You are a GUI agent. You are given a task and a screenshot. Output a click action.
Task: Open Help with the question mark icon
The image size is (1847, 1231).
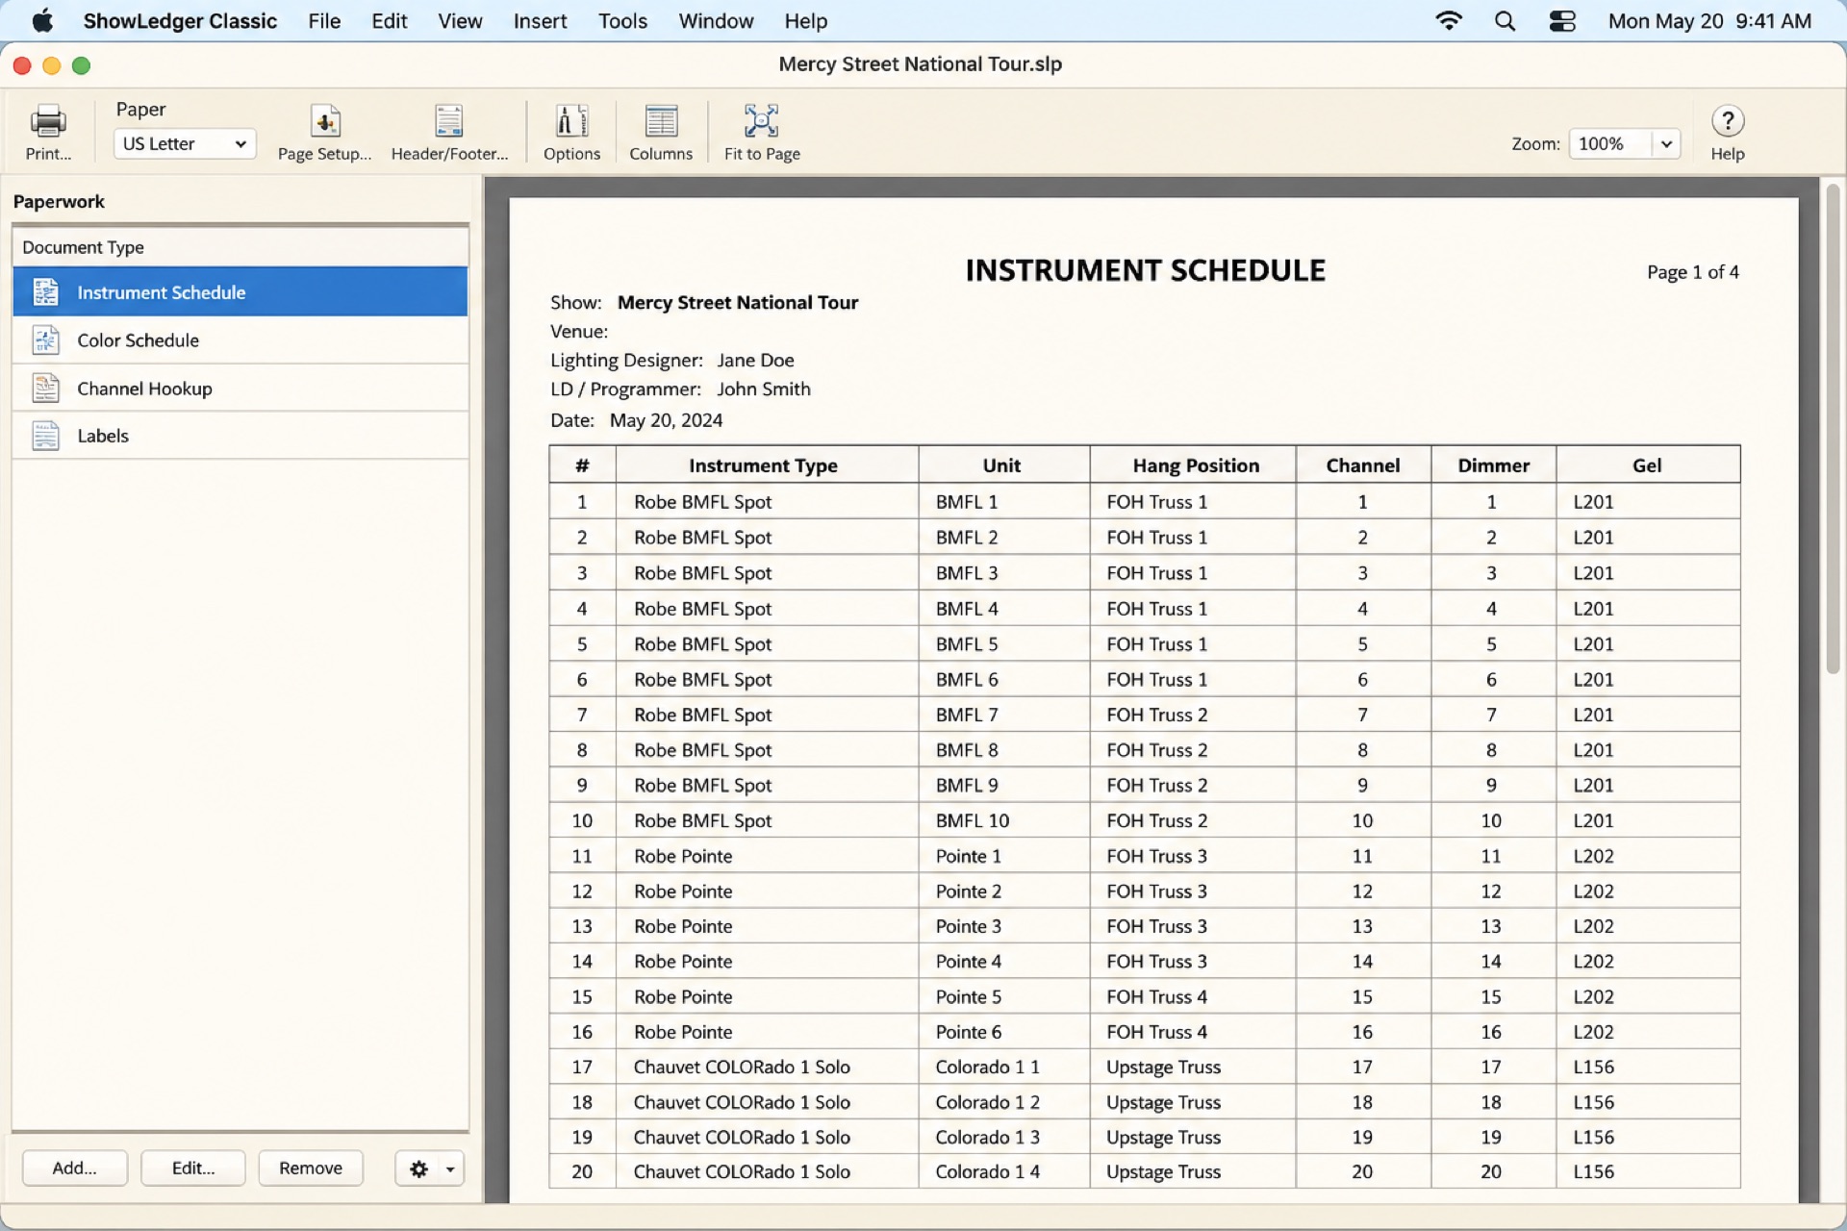tap(1728, 121)
